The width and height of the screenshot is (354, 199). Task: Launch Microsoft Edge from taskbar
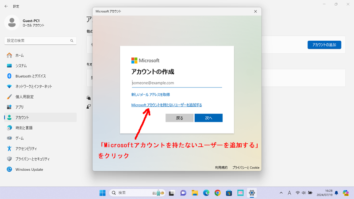pos(206,193)
